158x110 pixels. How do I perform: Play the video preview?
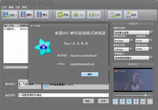[x=115, y=101]
